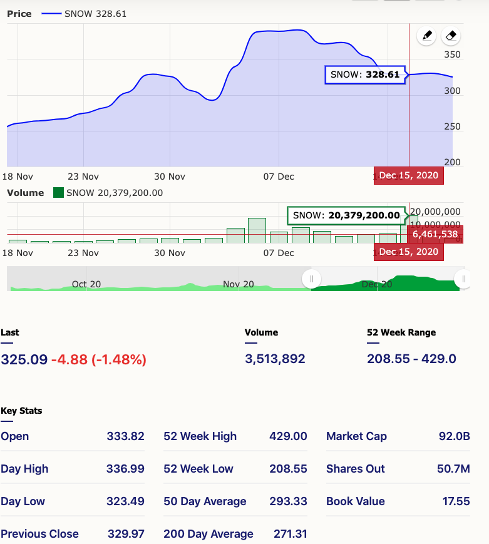Click the Market Cap value 92.0B
489x544 pixels.
coord(455,436)
